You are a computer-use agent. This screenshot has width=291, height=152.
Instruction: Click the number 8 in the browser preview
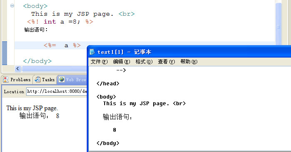58,116
